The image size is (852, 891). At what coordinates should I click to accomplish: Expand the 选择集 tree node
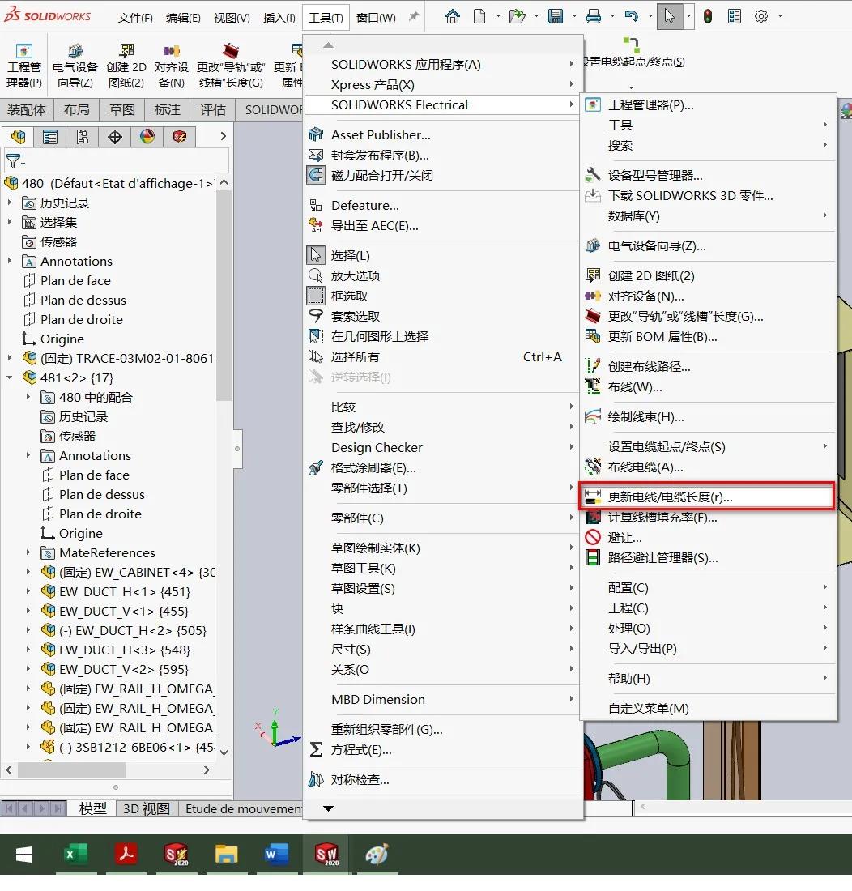coord(10,222)
